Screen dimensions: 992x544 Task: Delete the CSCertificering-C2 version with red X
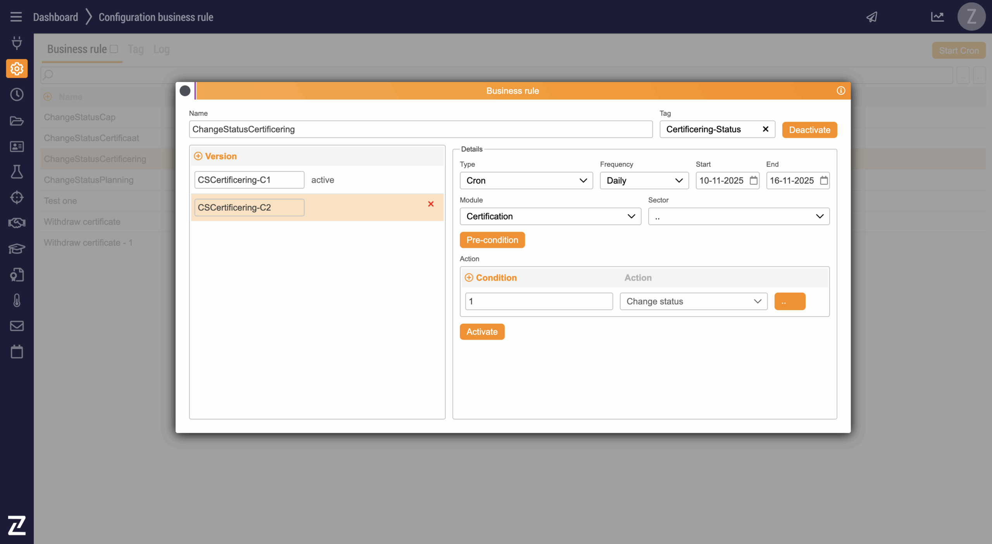point(431,204)
